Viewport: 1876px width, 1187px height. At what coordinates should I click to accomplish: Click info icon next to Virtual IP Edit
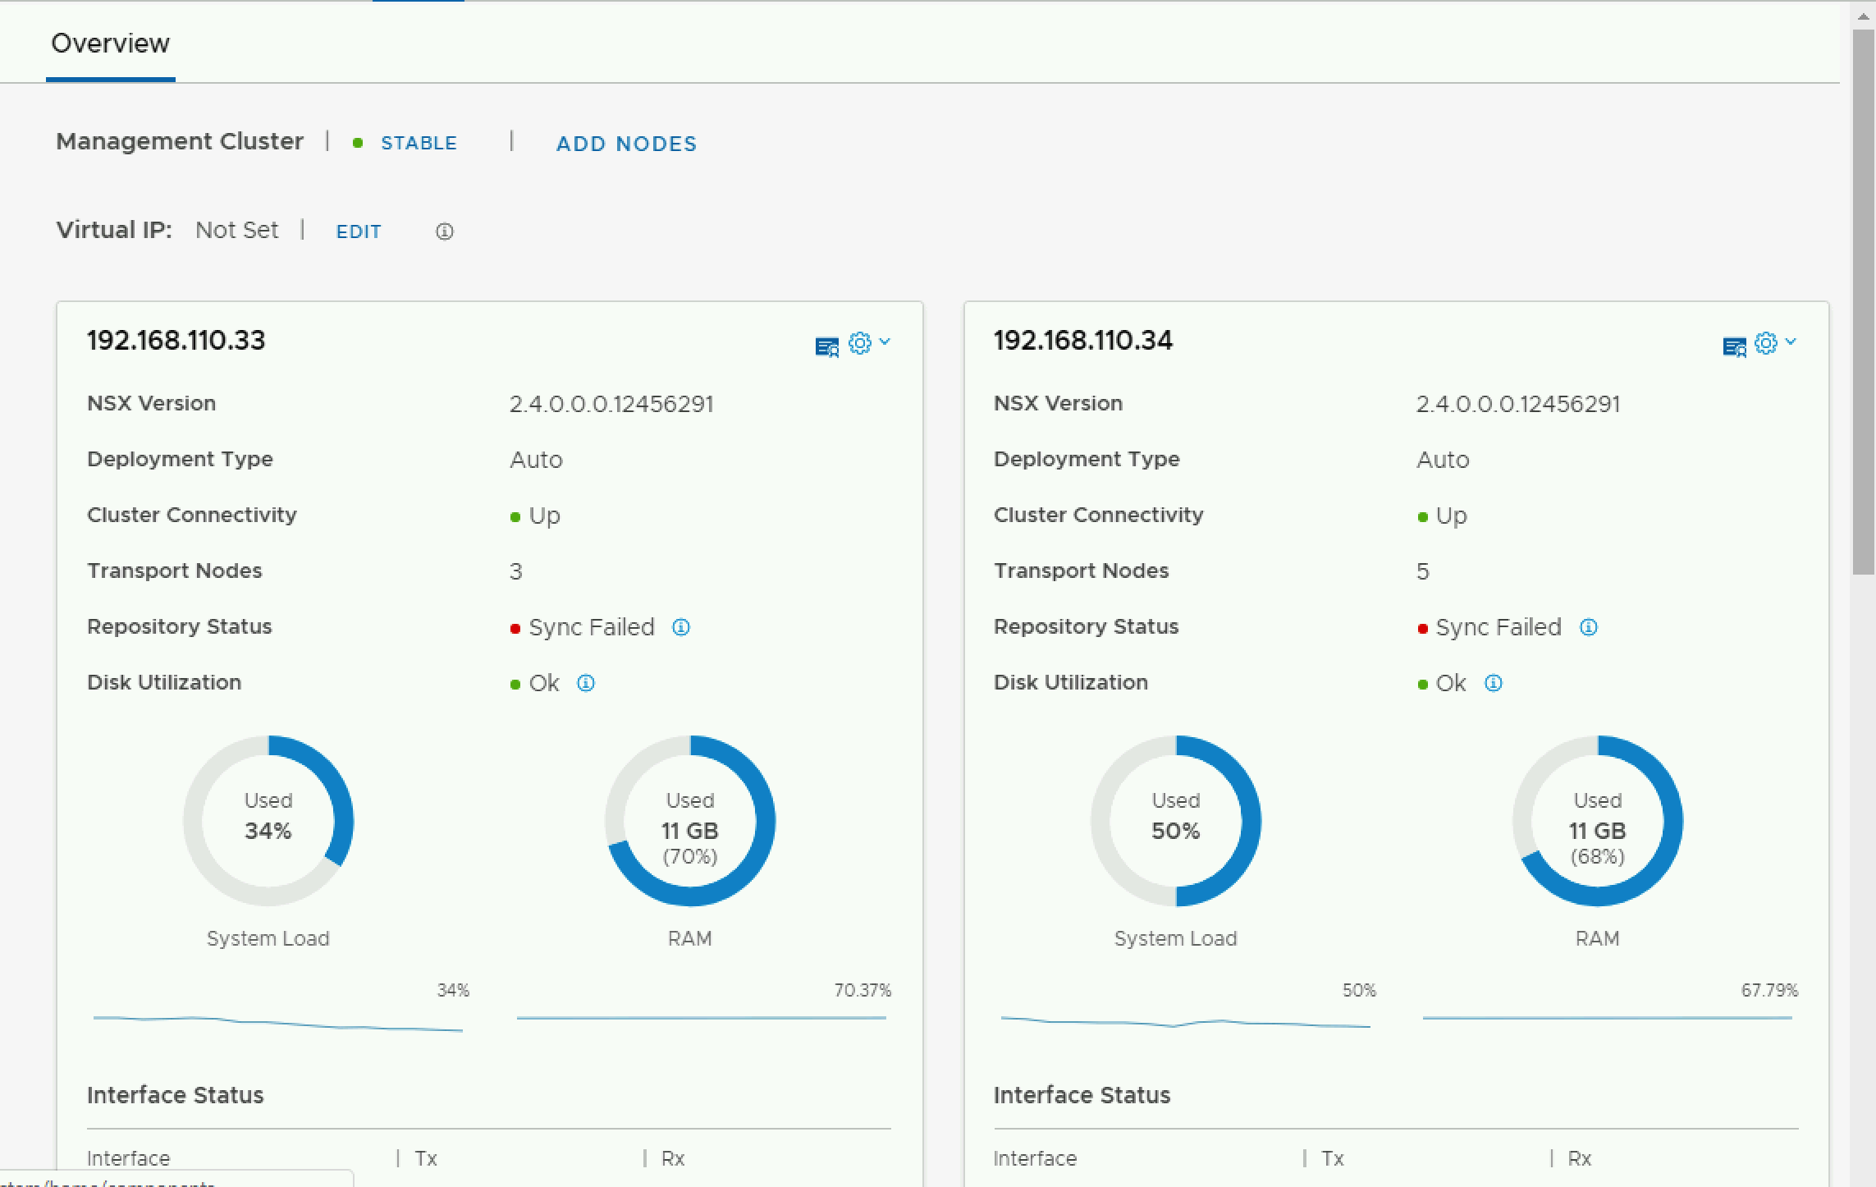(x=444, y=231)
